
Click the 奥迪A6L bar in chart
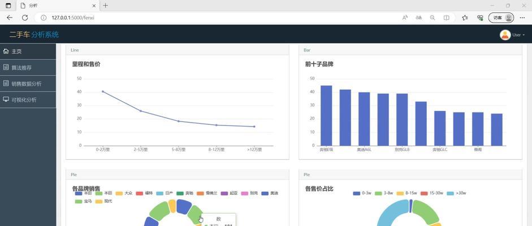364,119
